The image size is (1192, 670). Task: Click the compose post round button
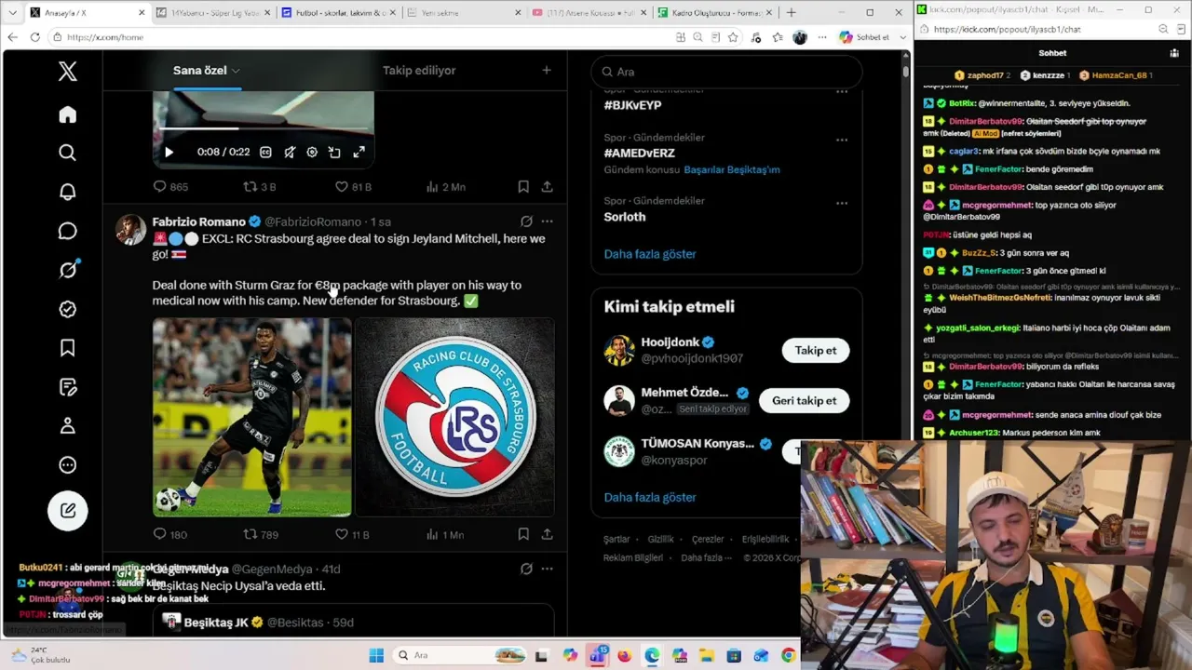click(x=67, y=510)
